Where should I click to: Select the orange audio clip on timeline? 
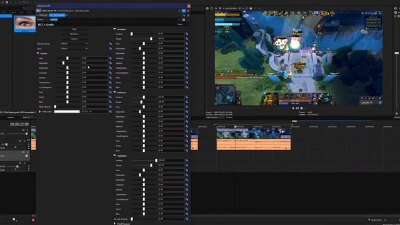pos(254,144)
